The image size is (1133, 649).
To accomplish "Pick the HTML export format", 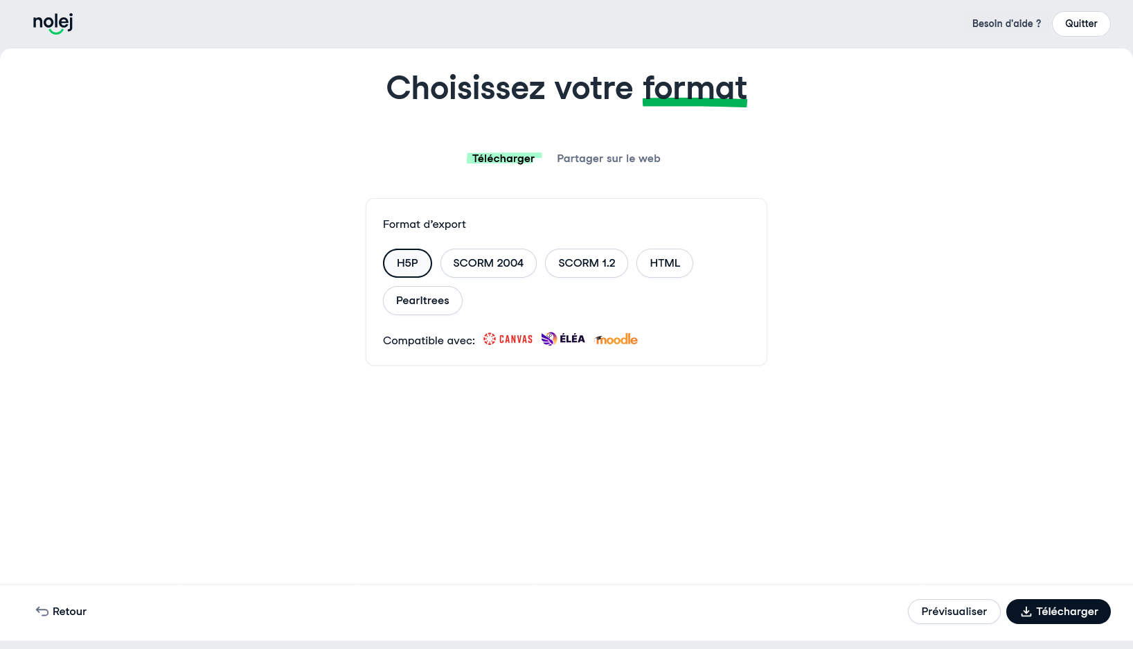I will pyautogui.click(x=665, y=263).
